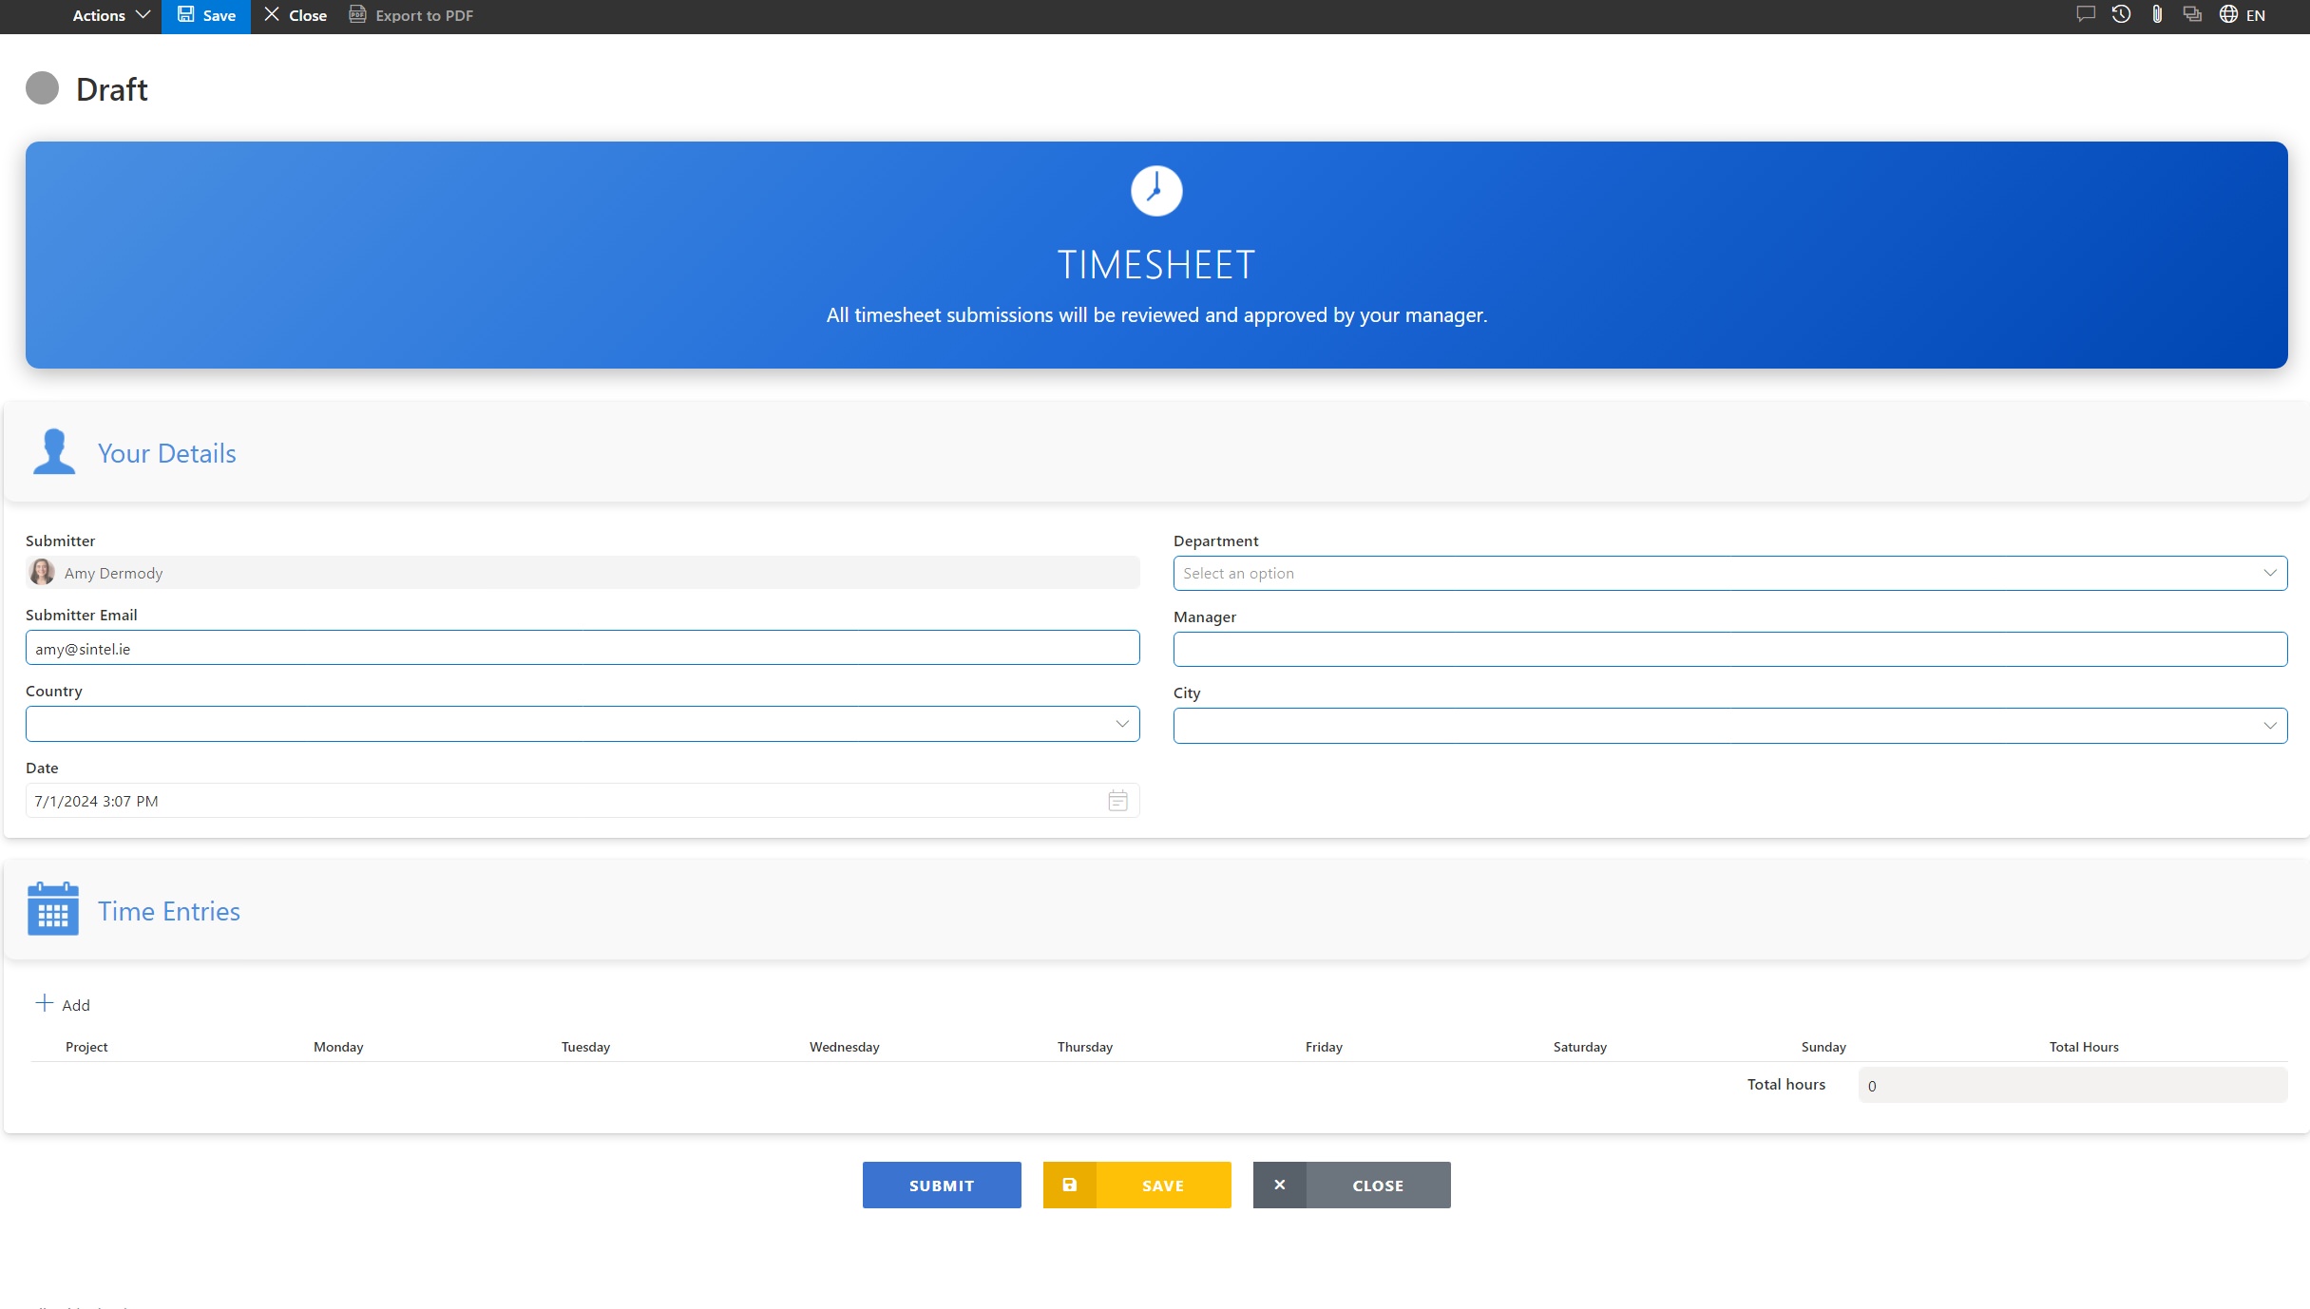This screenshot has width=2310, height=1309.
Task: Open the comments panel
Action: [2086, 15]
